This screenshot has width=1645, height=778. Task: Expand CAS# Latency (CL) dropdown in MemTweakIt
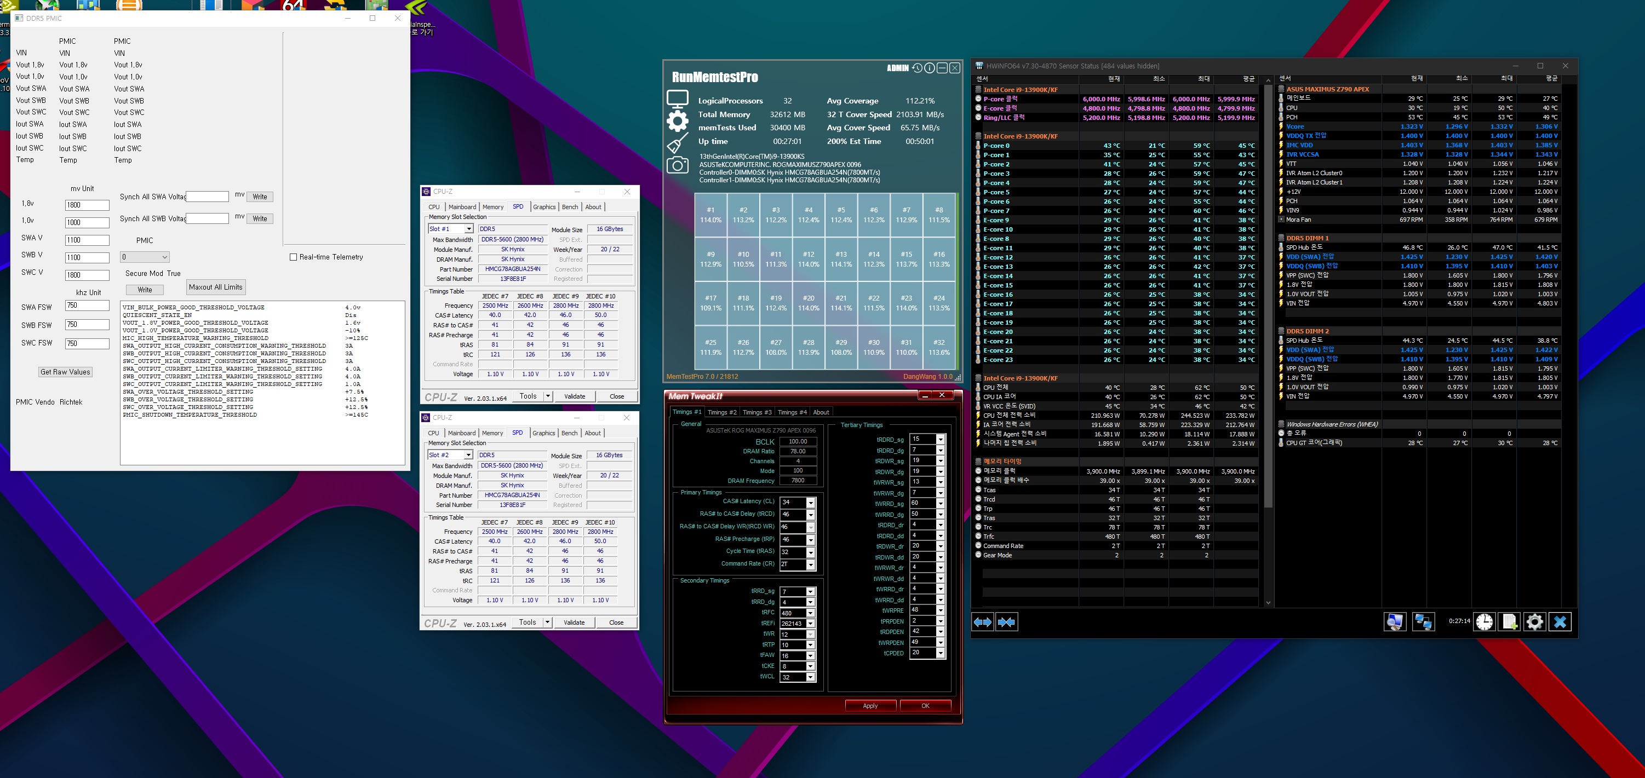click(810, 502)
